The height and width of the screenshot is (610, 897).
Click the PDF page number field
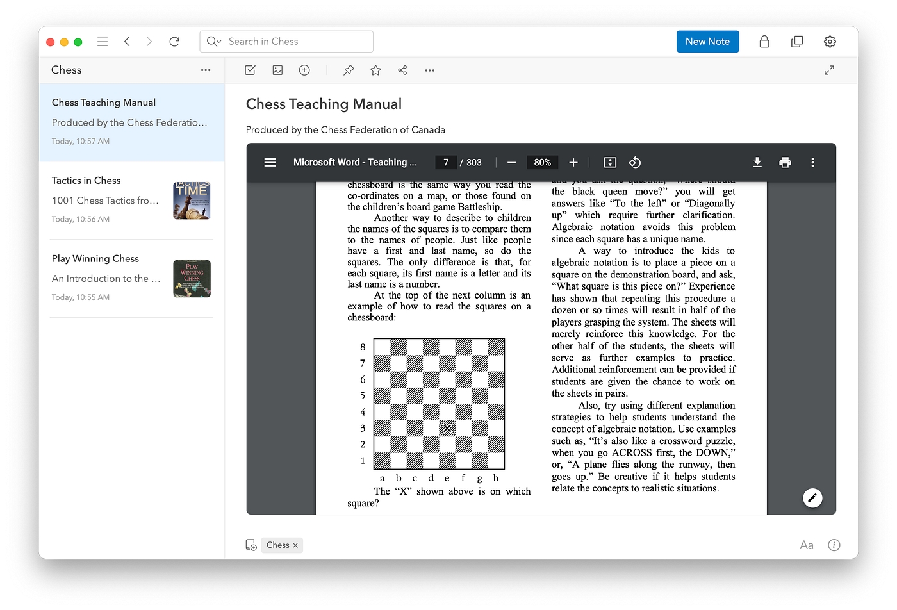[446, 163]
